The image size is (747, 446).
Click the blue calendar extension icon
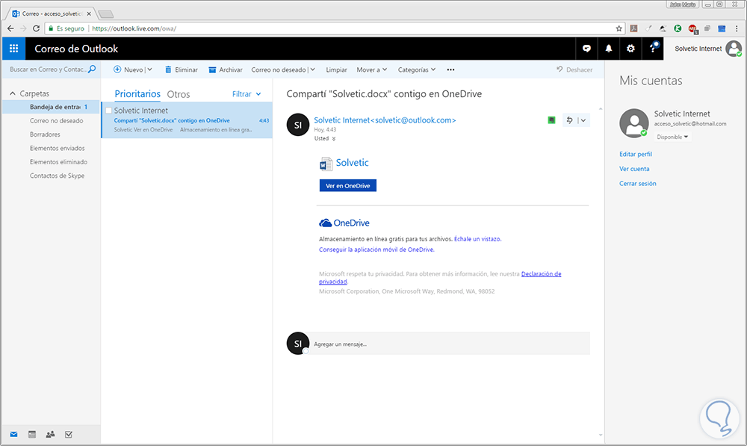pyautogui.click(x=722, y=28)
